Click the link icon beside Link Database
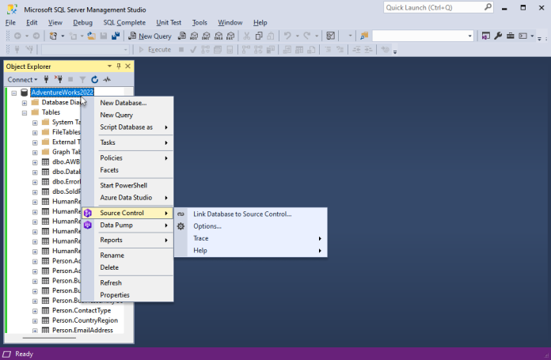551x360 pixels. 180,214
